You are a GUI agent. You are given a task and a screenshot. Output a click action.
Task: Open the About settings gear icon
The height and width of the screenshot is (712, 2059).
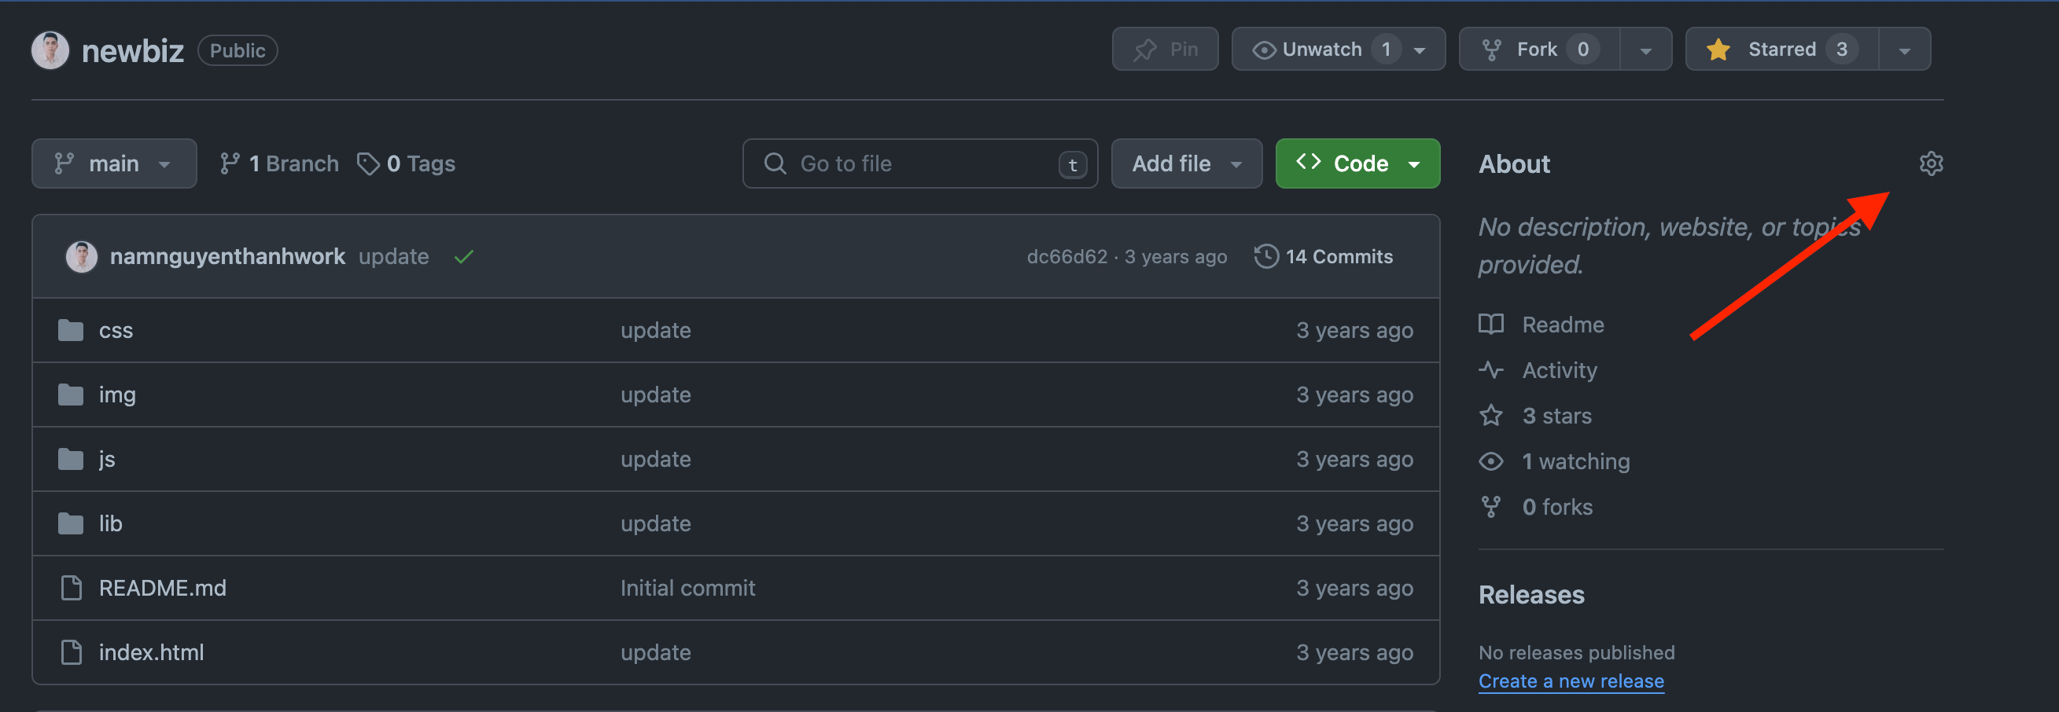[1930, 163]
